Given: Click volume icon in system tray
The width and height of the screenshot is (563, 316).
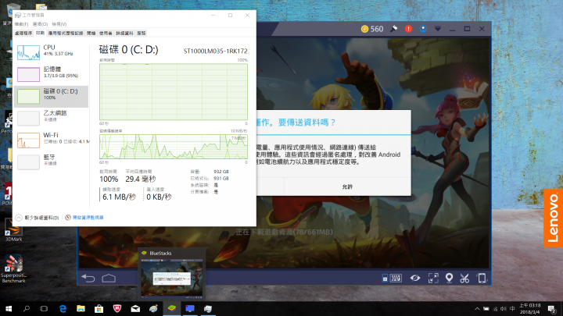Looking at the screenshot, I should (504, 308).
